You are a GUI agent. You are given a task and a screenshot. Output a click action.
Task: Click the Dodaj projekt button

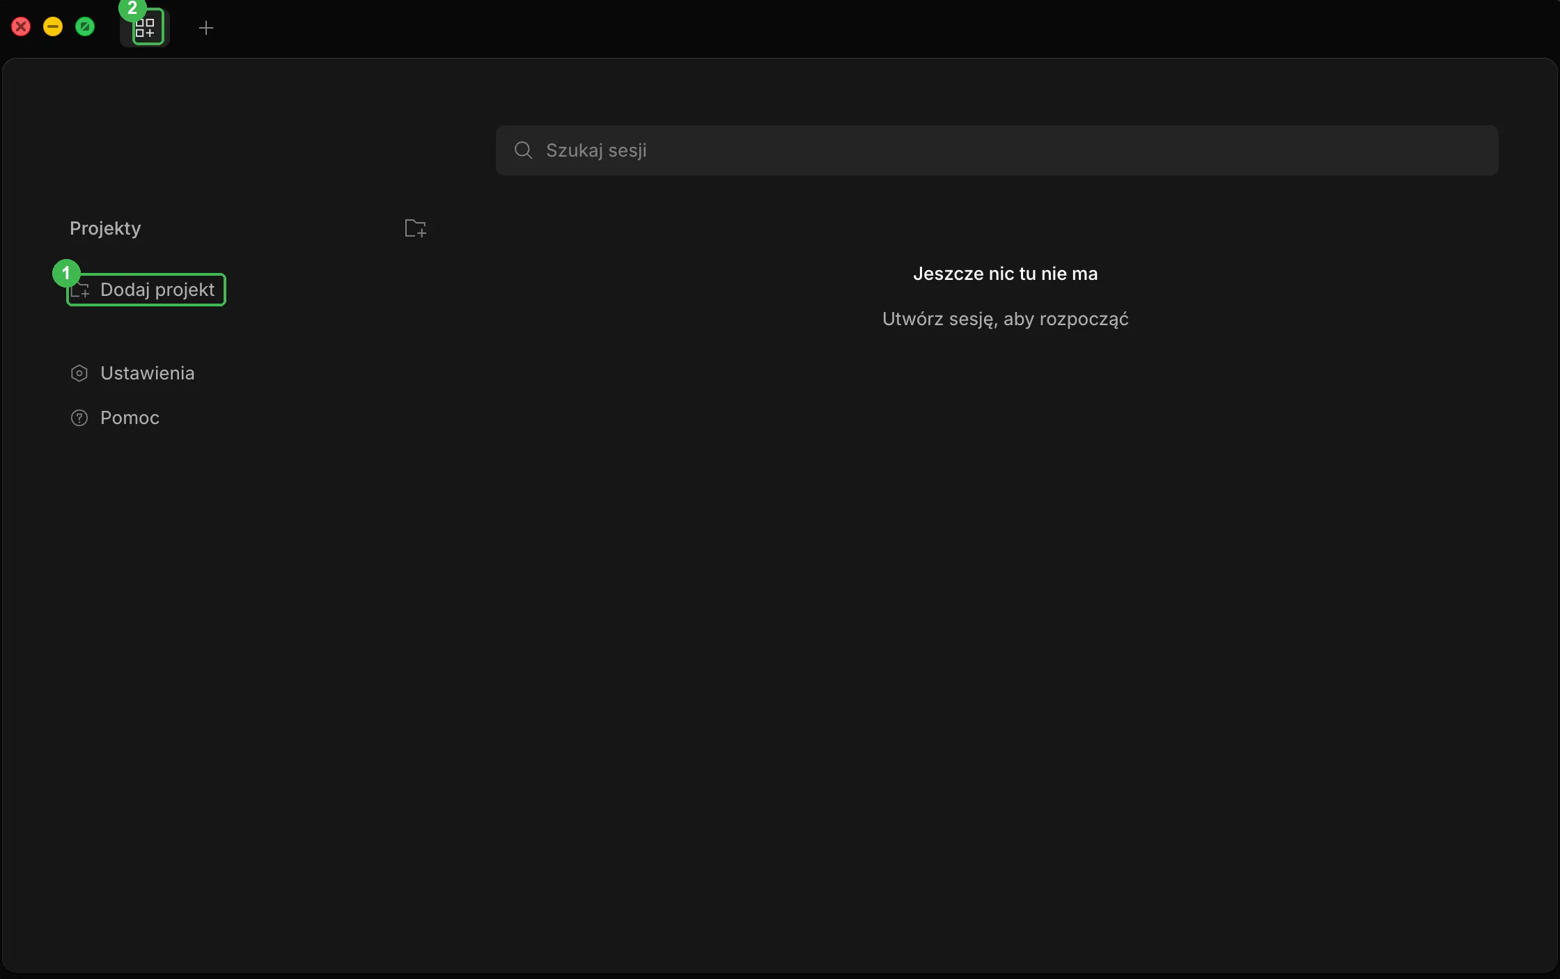pyautogui.click(x=146, y=290)
